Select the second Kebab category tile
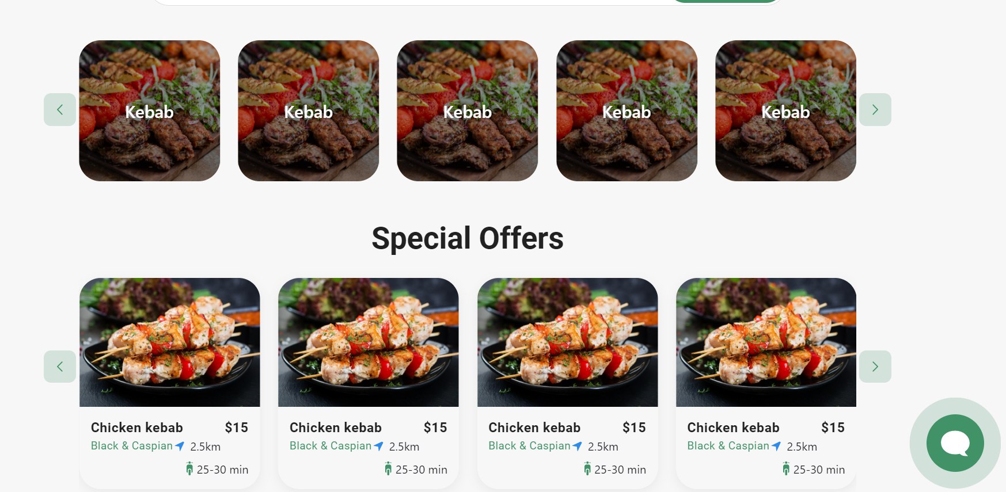 (309, 110)
